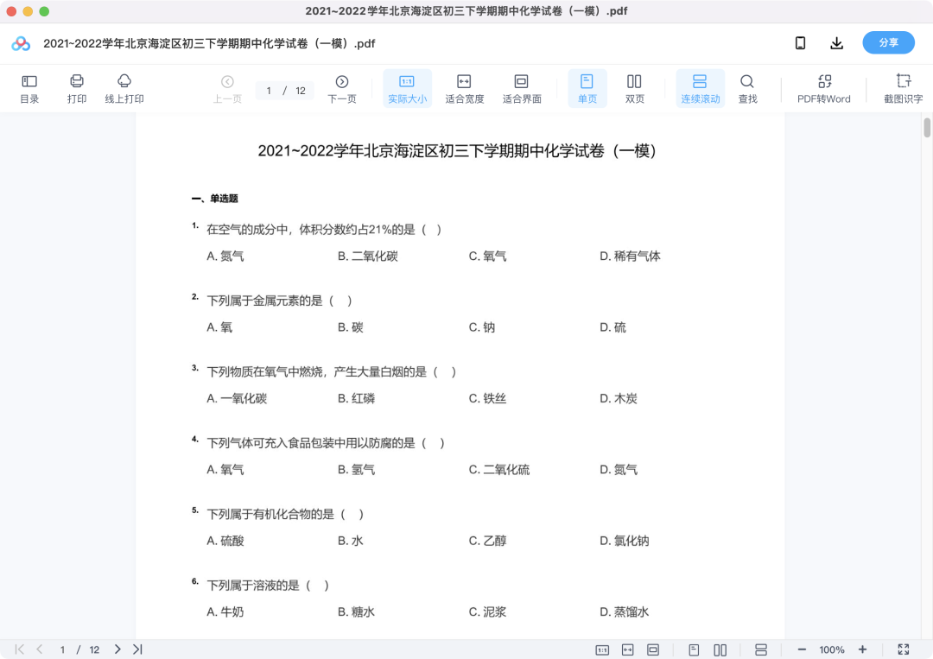Click the vertical scrollbar thumb
The image size is (933, 659).
pos(926,128)
